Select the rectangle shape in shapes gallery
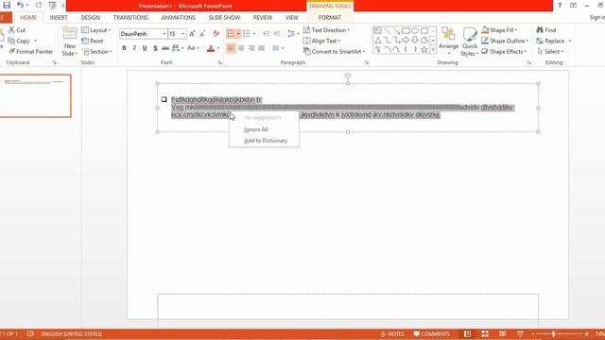The height and width of the screenshot is (340, 605). tap(406, 30)
